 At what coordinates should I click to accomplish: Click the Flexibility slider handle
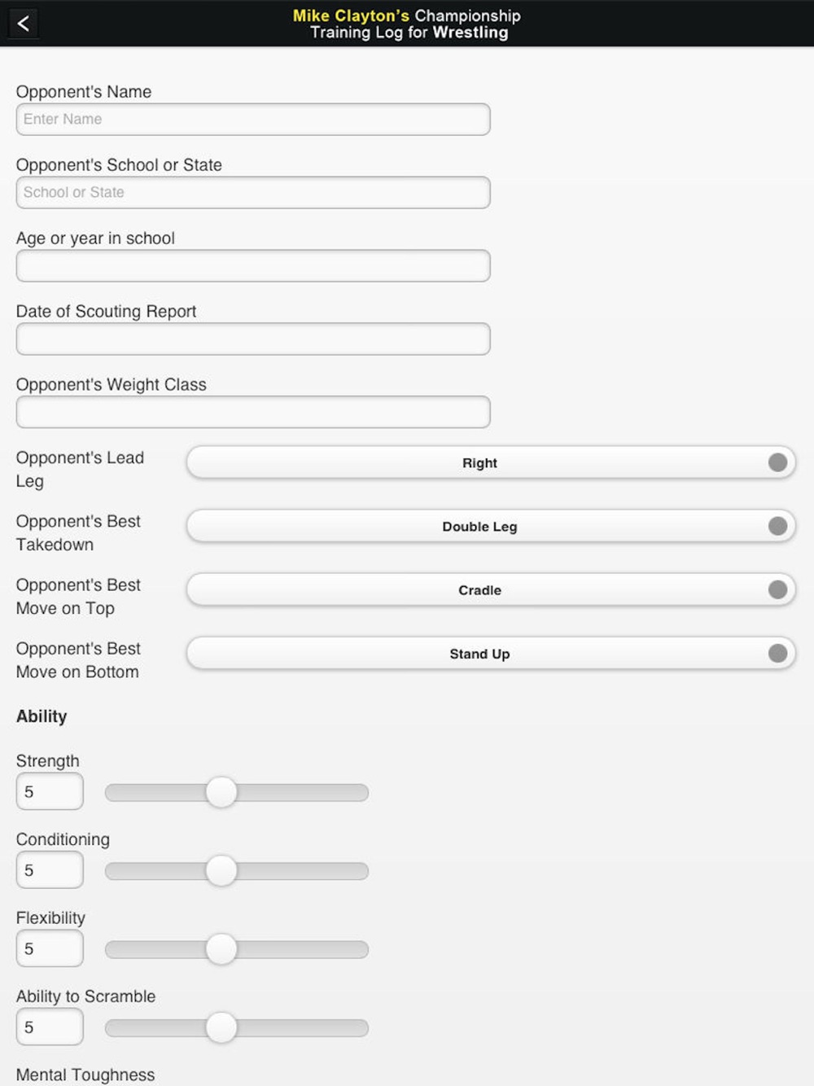[x=221, y=949]
